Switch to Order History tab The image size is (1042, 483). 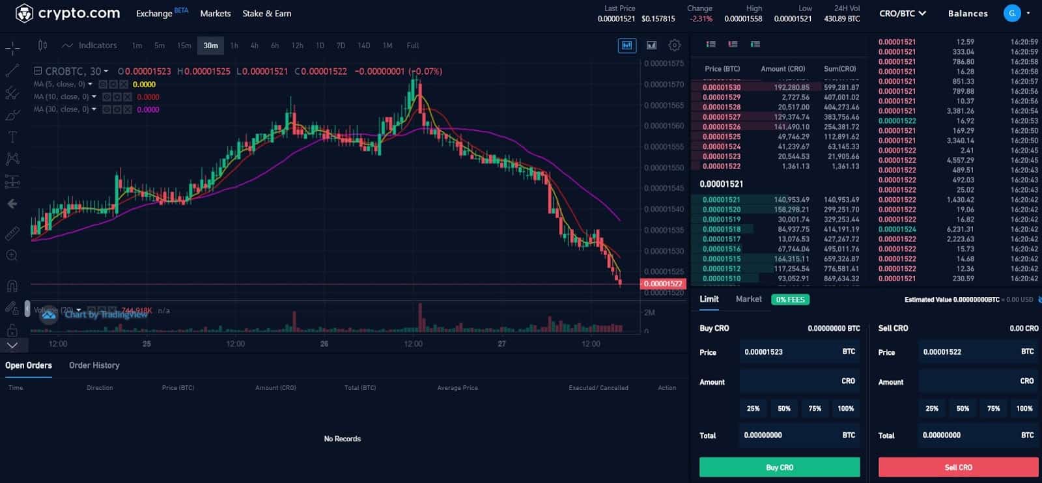tap(94, 365)
